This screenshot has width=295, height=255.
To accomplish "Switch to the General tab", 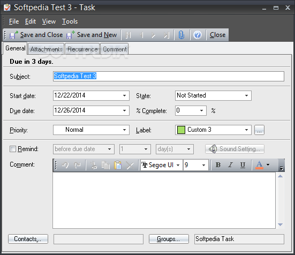I will [x=15, y=48].
